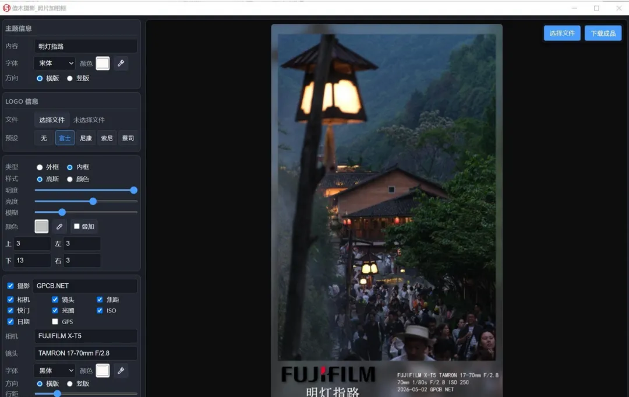Select 竖版 direction for theme text

tap(70, 78)
